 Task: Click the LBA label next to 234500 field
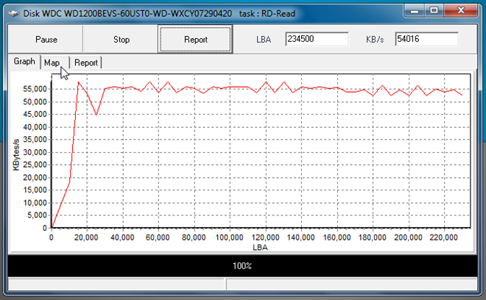[x=264, y=40]
